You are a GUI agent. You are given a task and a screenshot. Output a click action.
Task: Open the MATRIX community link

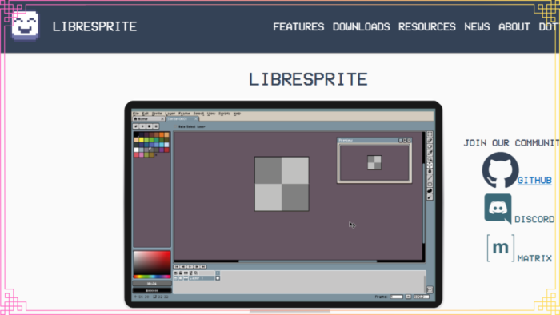534,258
